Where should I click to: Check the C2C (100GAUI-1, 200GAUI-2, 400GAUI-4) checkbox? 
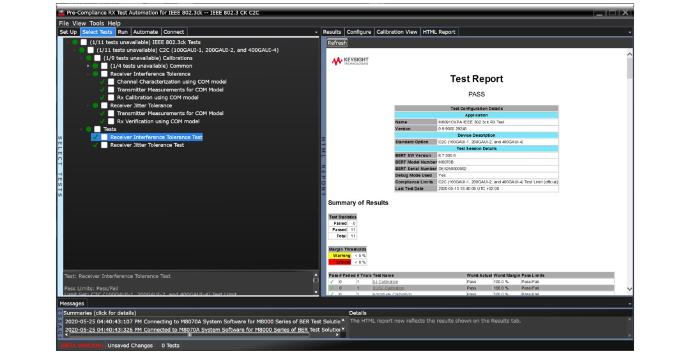coord(91,50)
